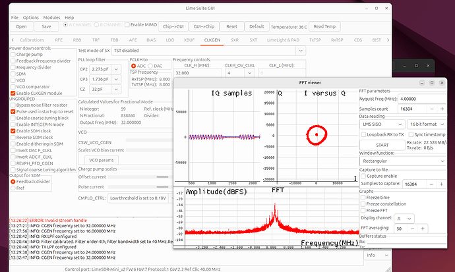Screen dimensions: 455x272
Task: Open the Modules menu
Action: click(51, 17)
